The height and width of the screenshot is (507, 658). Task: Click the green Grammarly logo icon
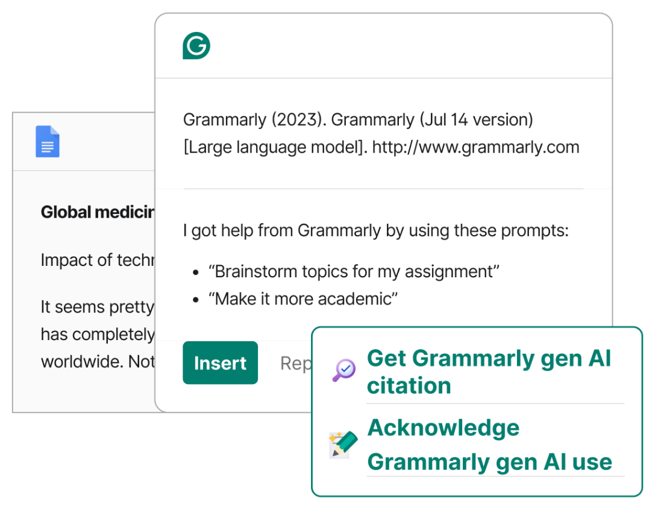point(196,46)
